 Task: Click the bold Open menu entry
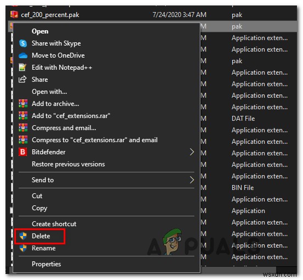point(40,31)
